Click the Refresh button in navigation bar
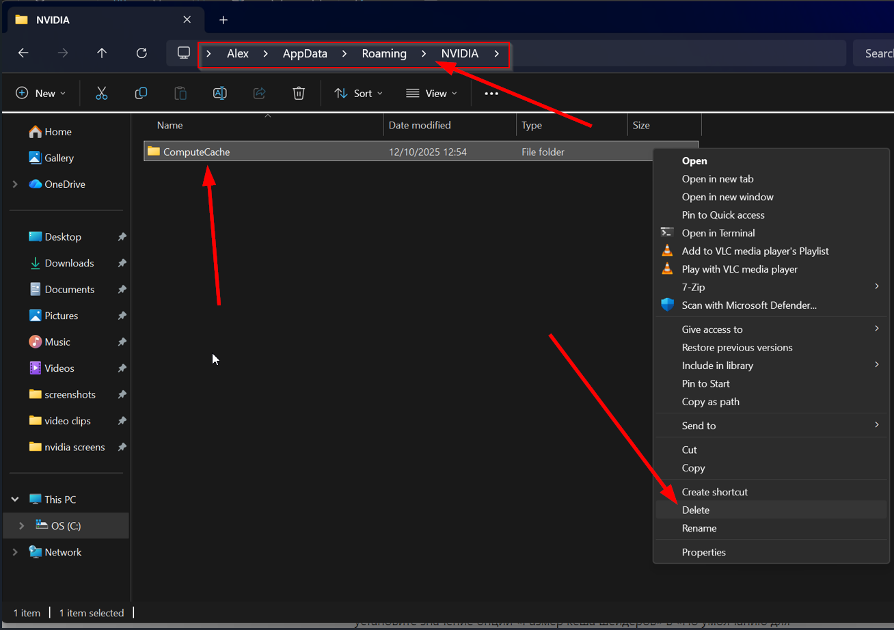Viewport: 894px width, 630px height. click(141, 53)
